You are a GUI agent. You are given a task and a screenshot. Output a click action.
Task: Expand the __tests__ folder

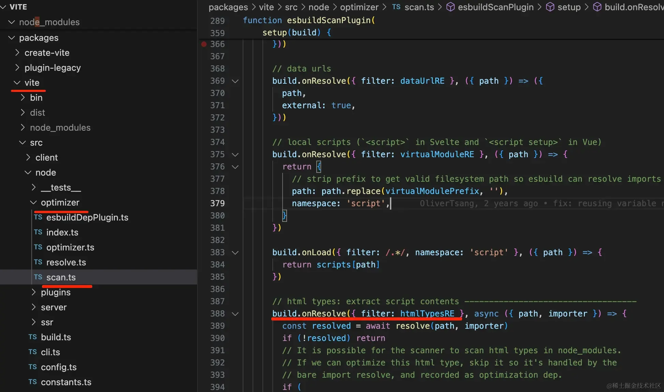33,187
